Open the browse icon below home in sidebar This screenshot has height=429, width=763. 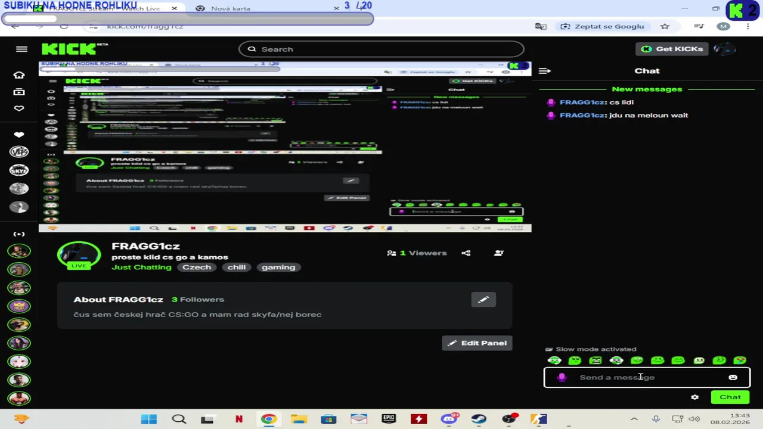19,92
